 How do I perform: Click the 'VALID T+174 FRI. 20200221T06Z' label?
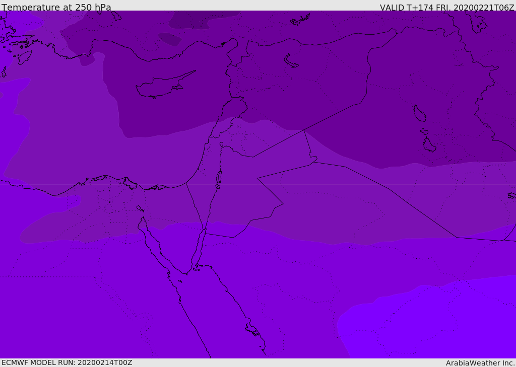tap(447, 8)
